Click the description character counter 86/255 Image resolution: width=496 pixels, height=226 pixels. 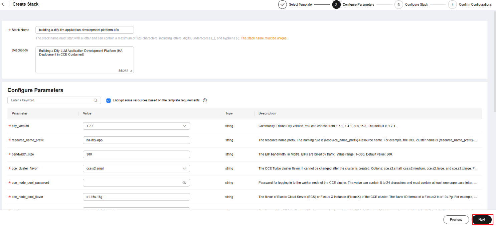123,71
